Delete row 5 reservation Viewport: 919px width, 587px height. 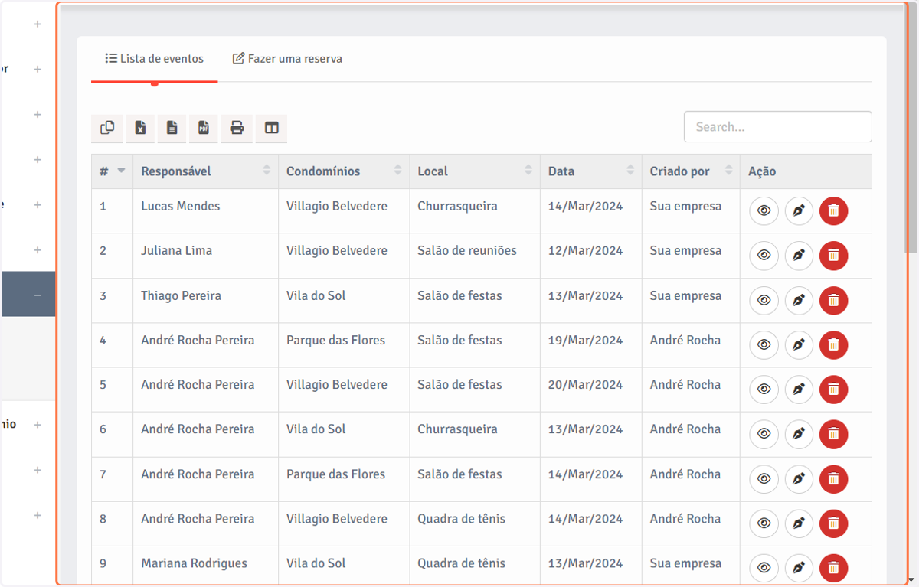834,390
